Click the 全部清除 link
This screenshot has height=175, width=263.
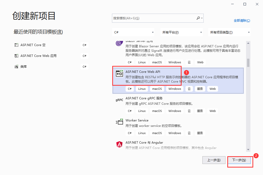coord(242,20)
